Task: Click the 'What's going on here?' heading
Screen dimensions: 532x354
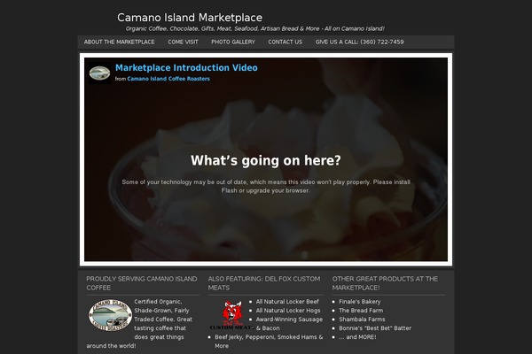Action: [x=266, y=160]
